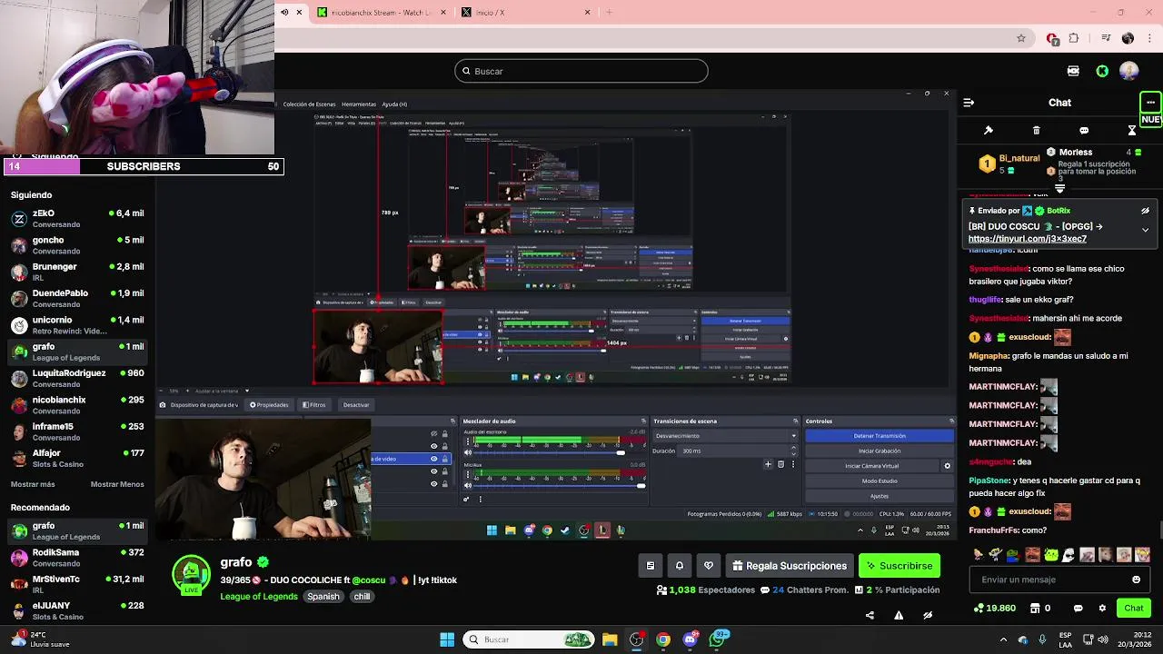Toggle the crossed-eye icon below the stream info

928,615
